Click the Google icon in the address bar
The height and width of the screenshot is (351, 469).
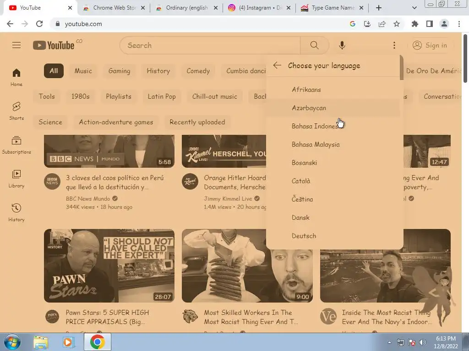(353, 24)
